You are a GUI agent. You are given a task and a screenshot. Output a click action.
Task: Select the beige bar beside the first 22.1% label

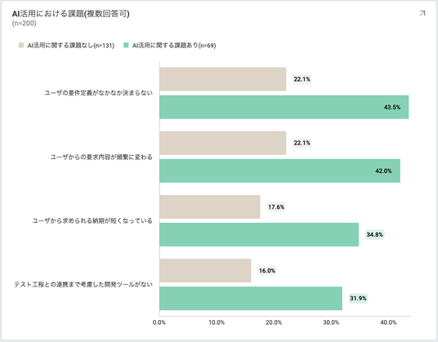point(223,79)
